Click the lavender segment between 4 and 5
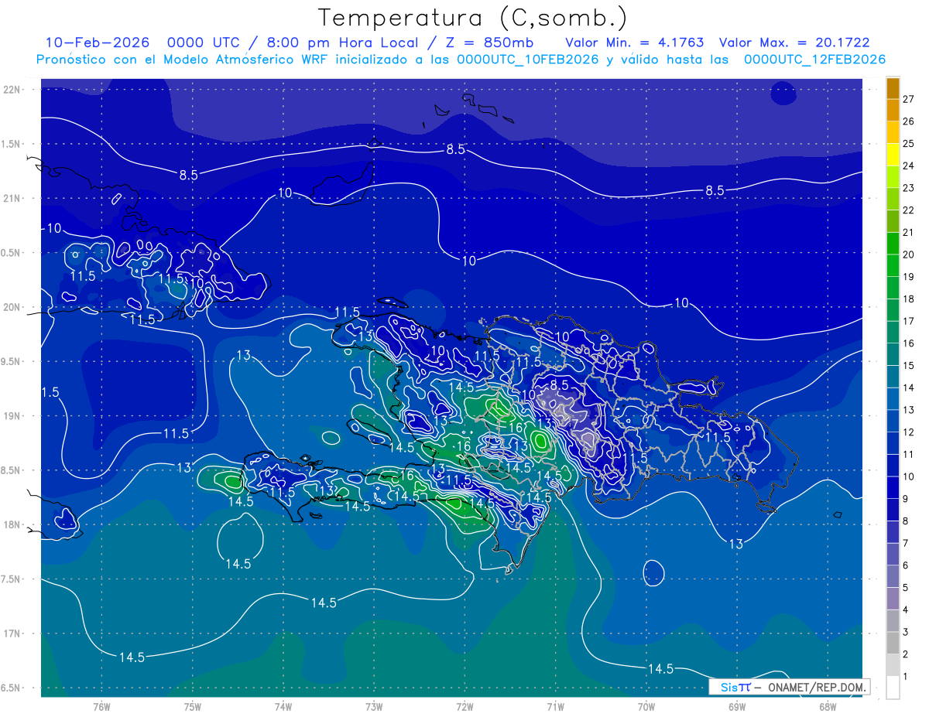 (x=893, y=597)
